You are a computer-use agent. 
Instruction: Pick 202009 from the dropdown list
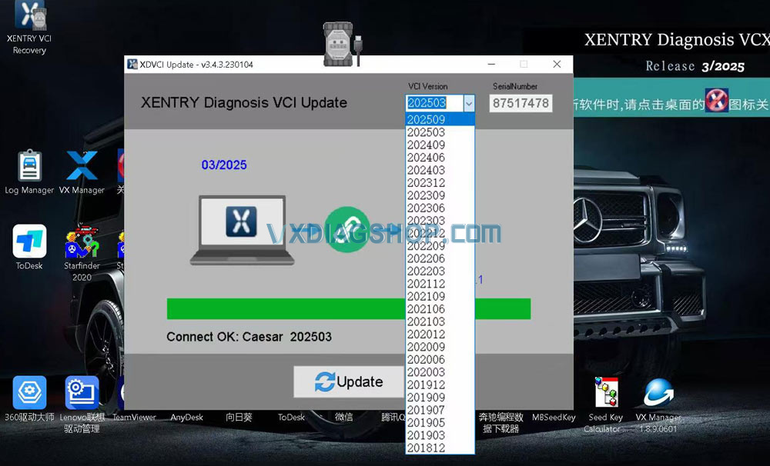[440, 347]
